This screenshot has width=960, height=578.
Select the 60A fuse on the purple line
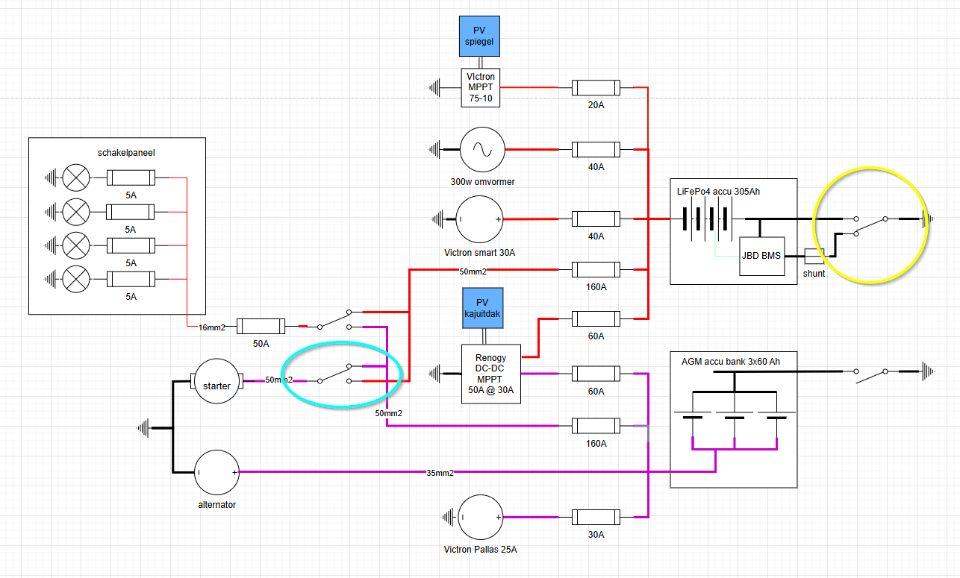click(x=596, y=373)
